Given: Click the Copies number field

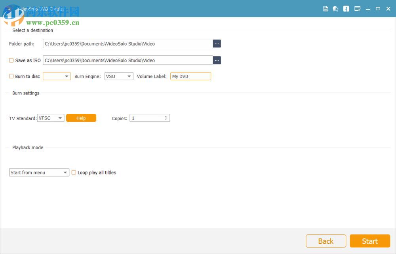Looking at the screenshot, I should pyautogui.click(x=147, y=118).
